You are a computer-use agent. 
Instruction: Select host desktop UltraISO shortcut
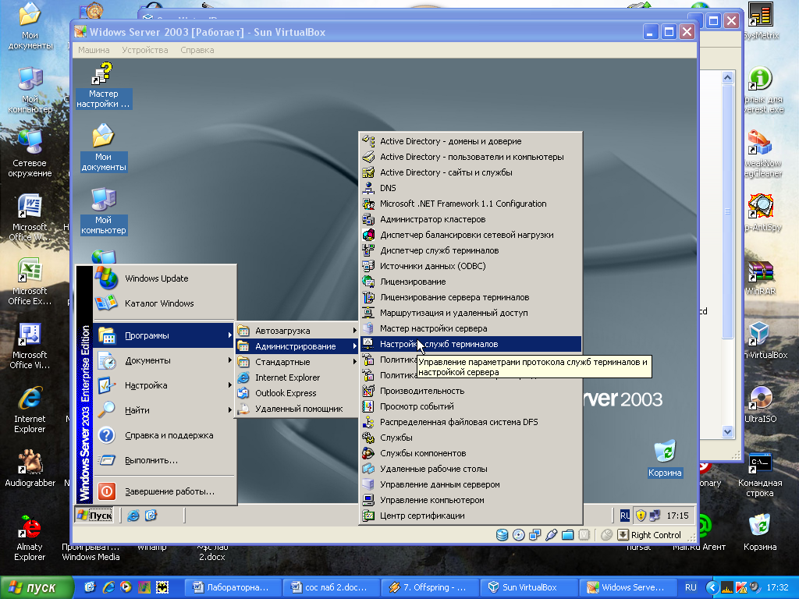(x=760, y=405)
